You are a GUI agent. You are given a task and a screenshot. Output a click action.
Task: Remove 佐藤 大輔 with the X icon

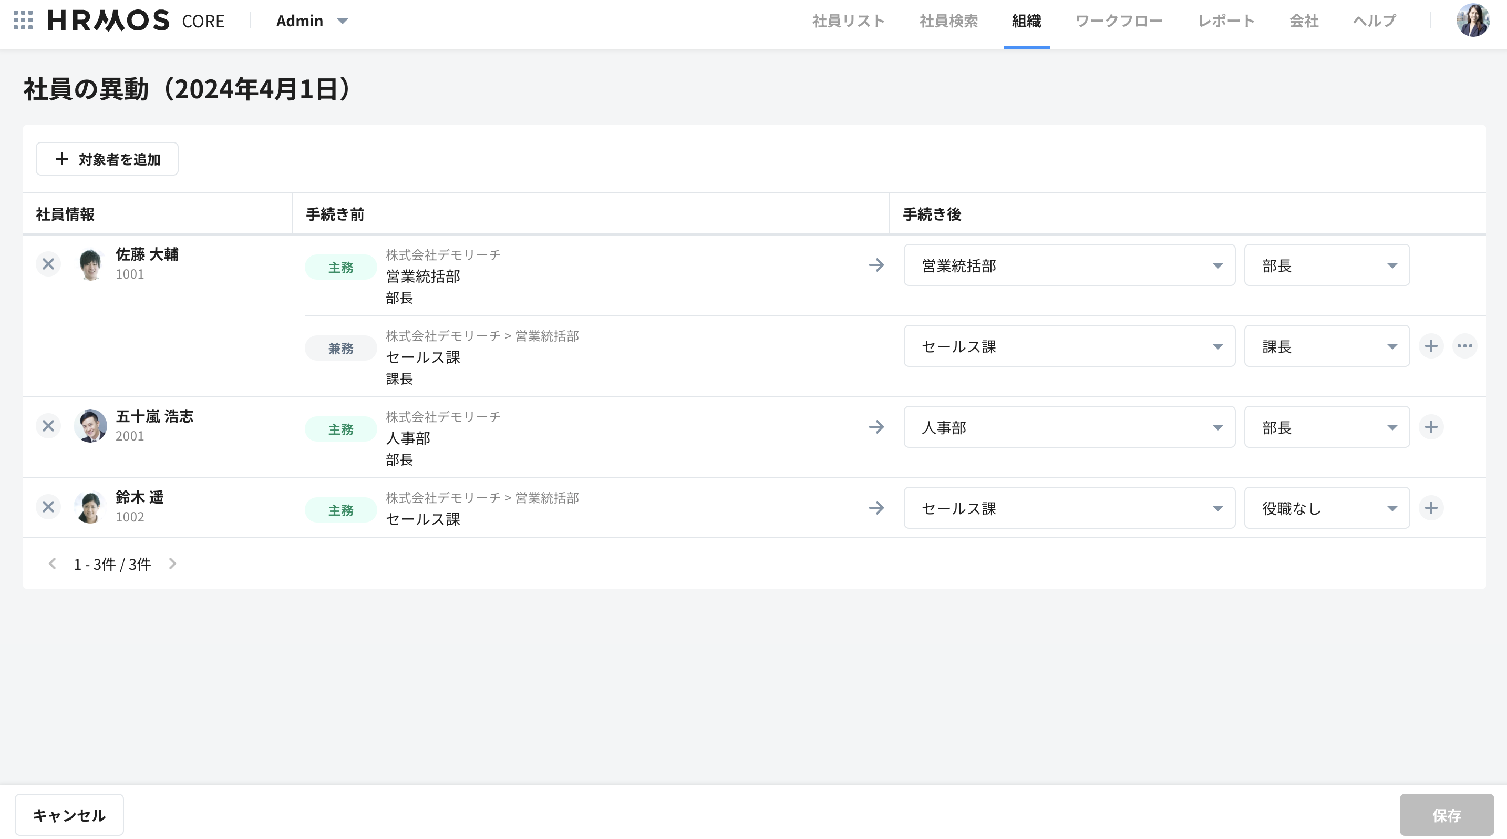pos(48,264)
